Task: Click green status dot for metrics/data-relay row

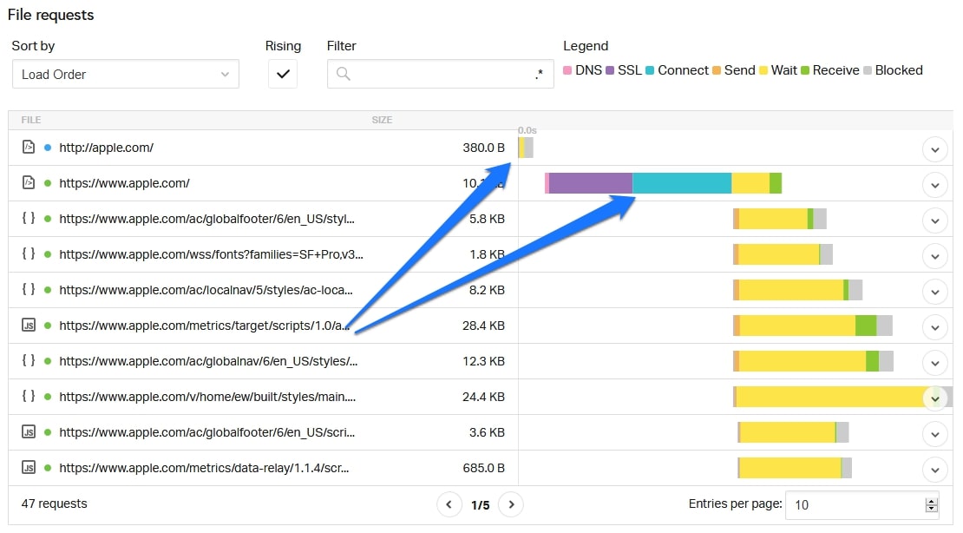Action: coord(48,469)
